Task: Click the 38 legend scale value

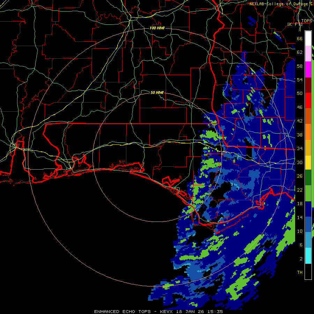Action: click(300, 135)
